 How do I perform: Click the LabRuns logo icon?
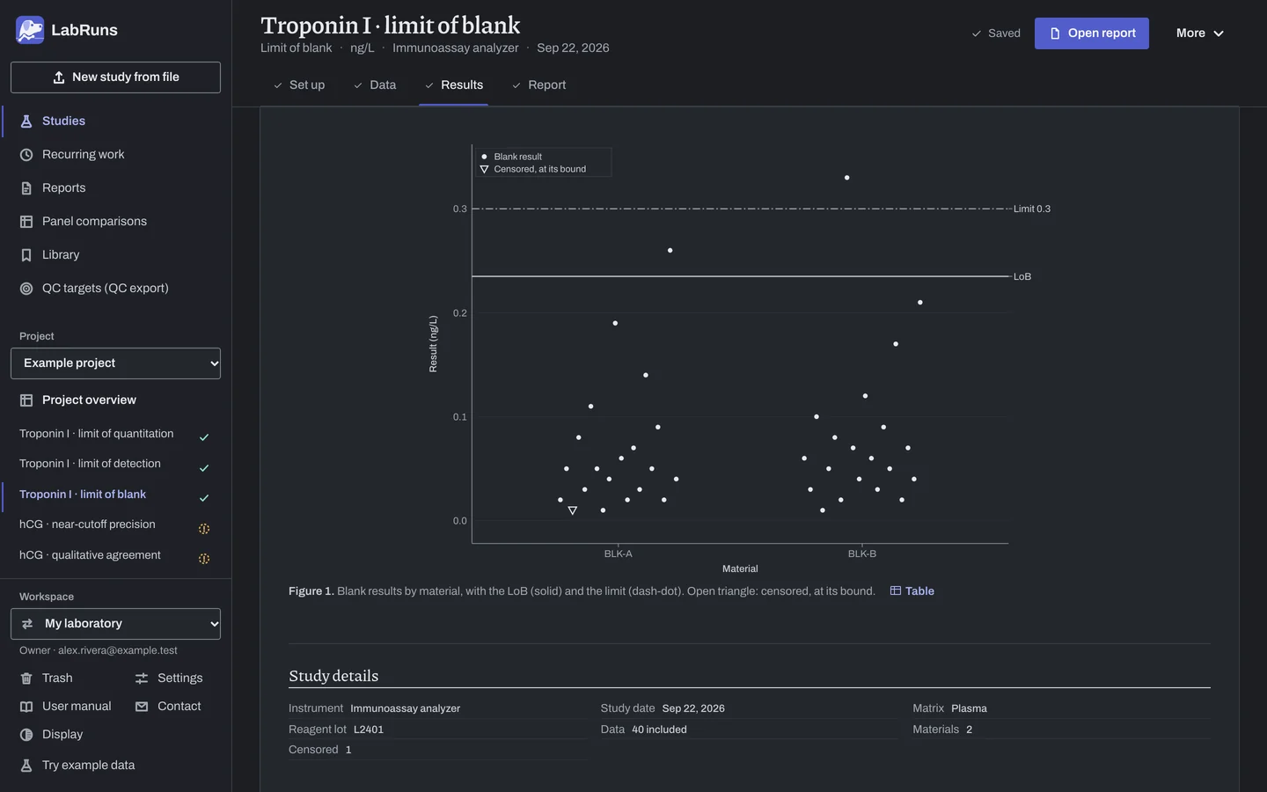click(30, 30)
